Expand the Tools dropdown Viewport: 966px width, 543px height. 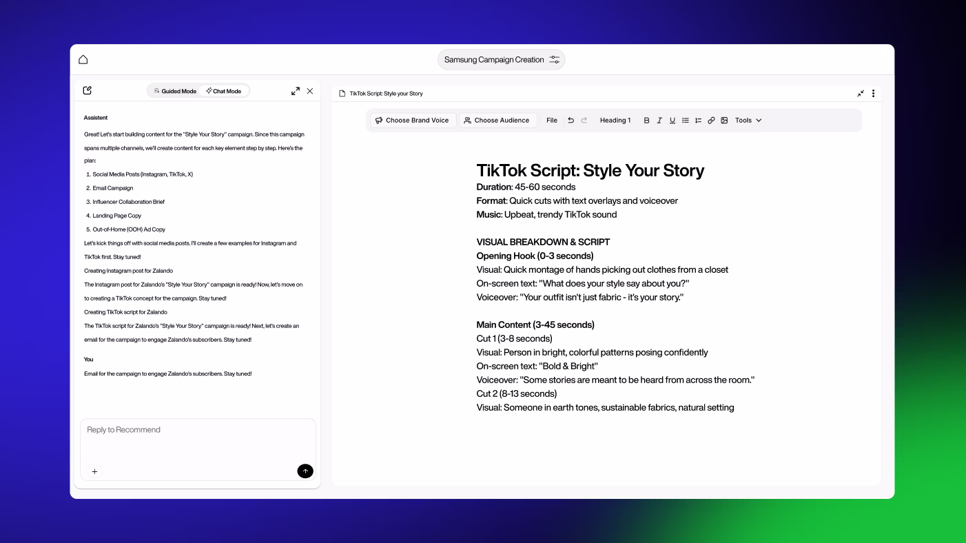tap(748, 120)
